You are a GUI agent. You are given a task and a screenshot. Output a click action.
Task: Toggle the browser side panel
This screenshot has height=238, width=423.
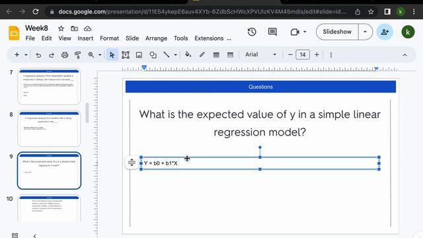387,12
